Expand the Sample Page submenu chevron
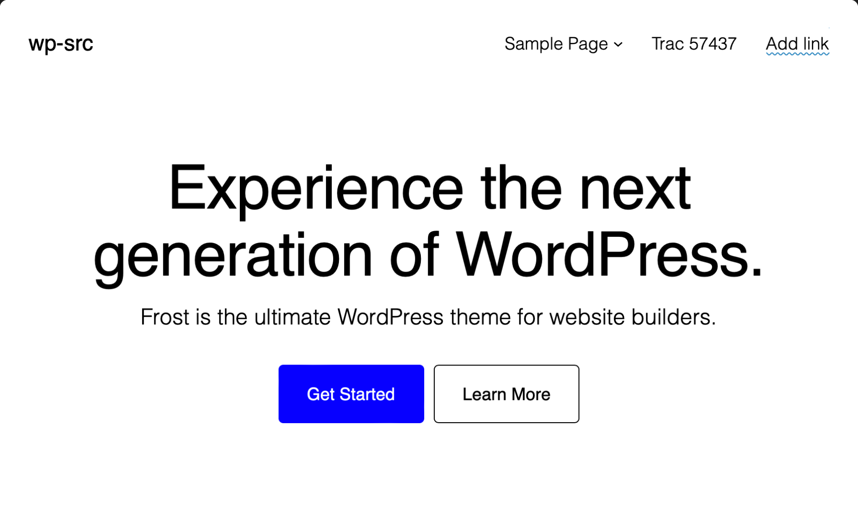This screenshot has width=858, height=508. point(618,45)
